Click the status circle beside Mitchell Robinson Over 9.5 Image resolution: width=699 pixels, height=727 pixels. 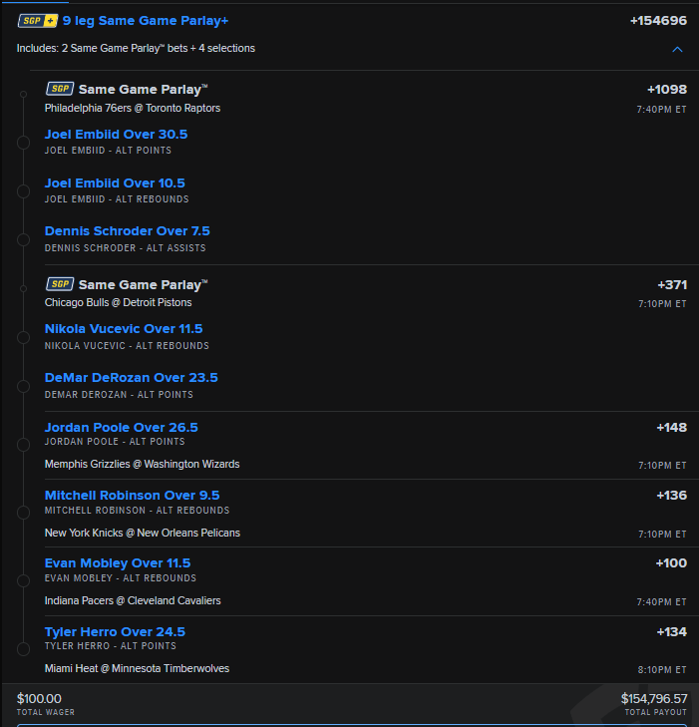(x=23, y=513)
